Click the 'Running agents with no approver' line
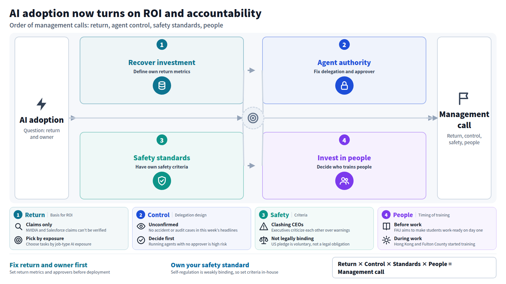This screenshot has height=284, width=506. pyautogui.click(x=188, y=244)
